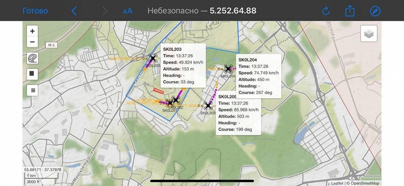Tap the Готово done button

(35, 11)
